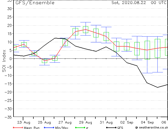Click the 04 Sep axis label

pyautogui.click(x=147, y=122)
